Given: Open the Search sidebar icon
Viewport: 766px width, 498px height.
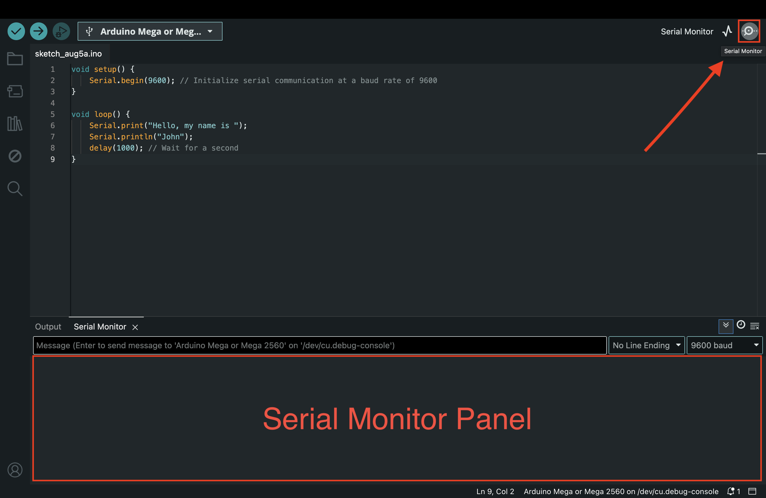Looking at the screenshot, I should click(x=15, y=189).
